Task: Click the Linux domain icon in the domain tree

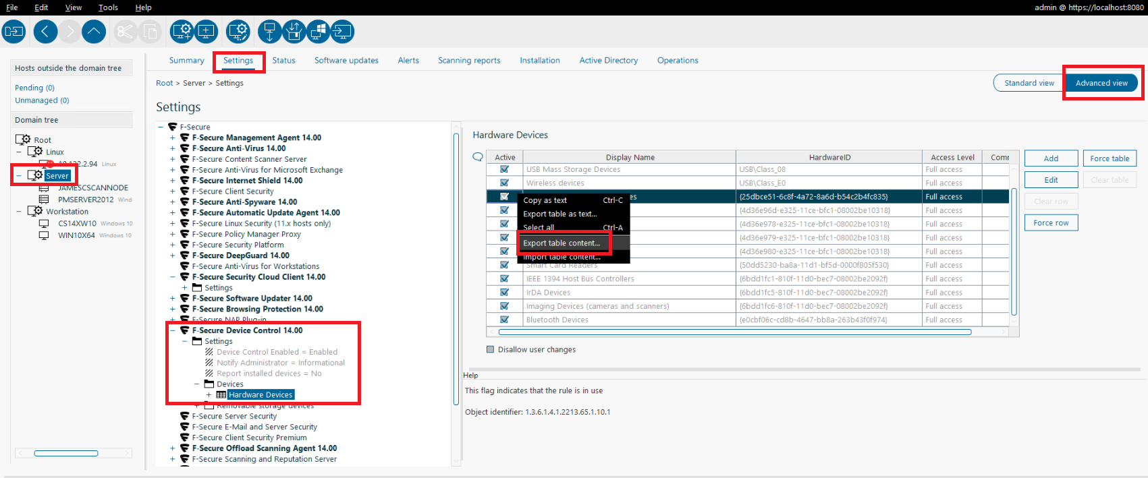Action: (35, 152)
